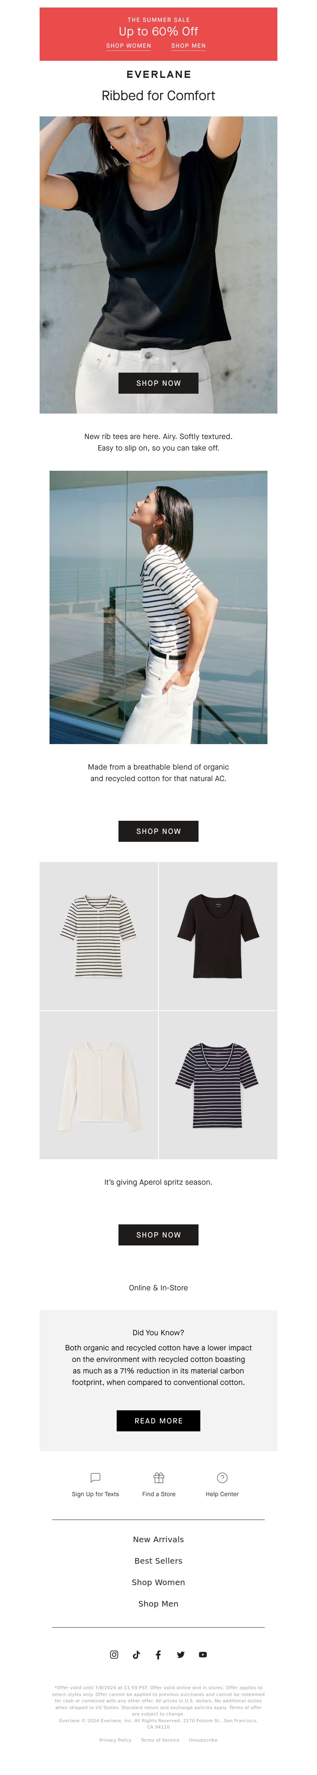Click the Everlane logo
The height and width of the screenshot is (1775, 317).
[158, 74]
